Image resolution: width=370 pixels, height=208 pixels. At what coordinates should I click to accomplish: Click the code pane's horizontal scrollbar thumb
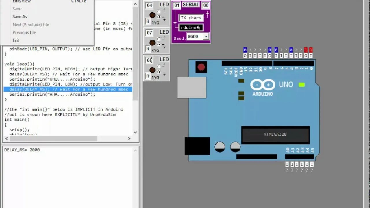tap(53, 139)
